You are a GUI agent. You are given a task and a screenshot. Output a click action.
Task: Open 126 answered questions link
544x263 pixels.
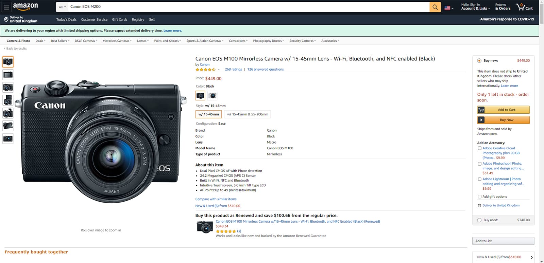click(x=266, y=69)
